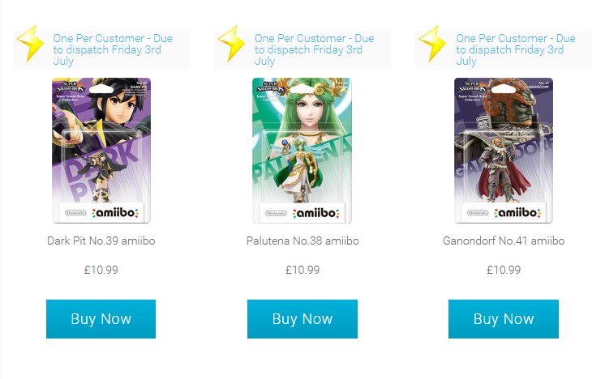View the Ganondorf figure artwork
This screenshot has height=379, width=605.
[504, 151]
